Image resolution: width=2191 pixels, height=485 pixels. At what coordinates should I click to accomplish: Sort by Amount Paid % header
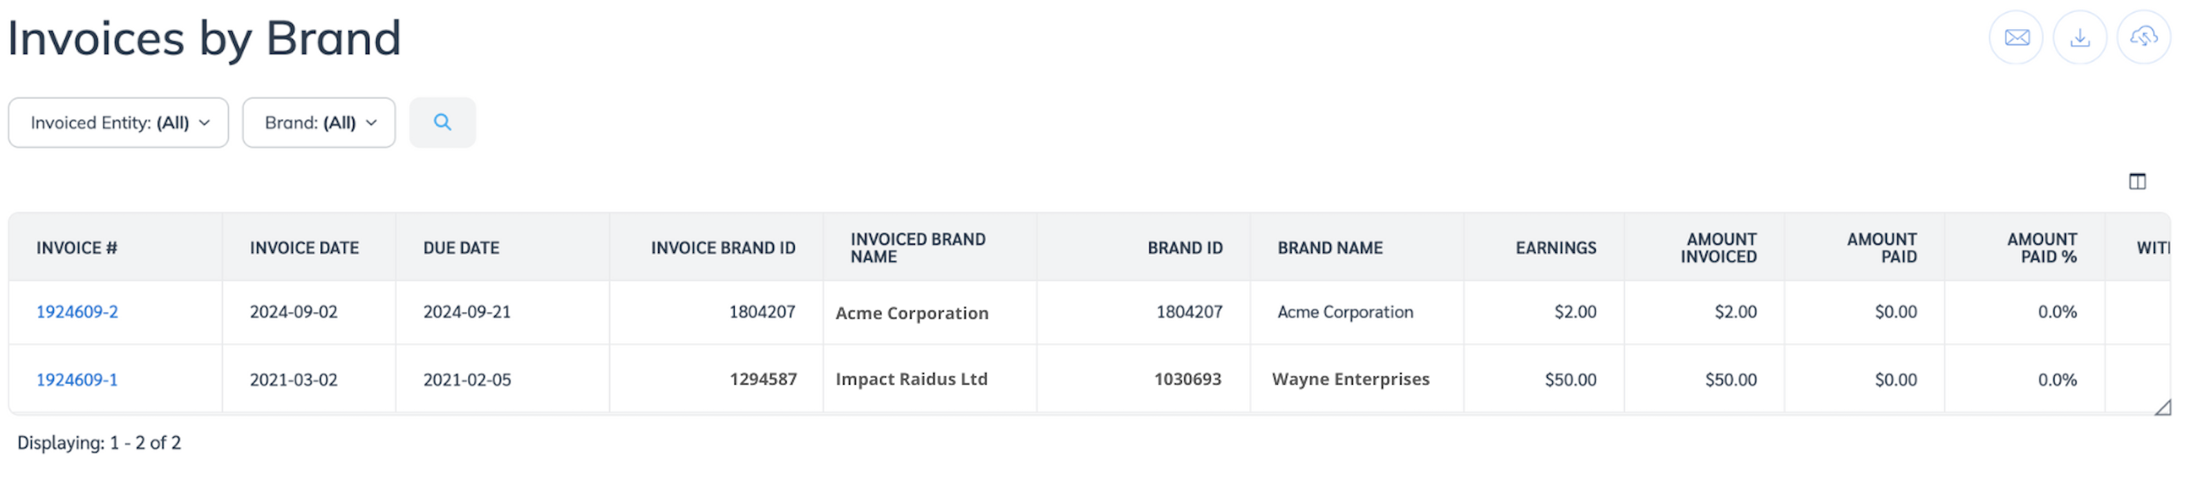pos(2041,247)
